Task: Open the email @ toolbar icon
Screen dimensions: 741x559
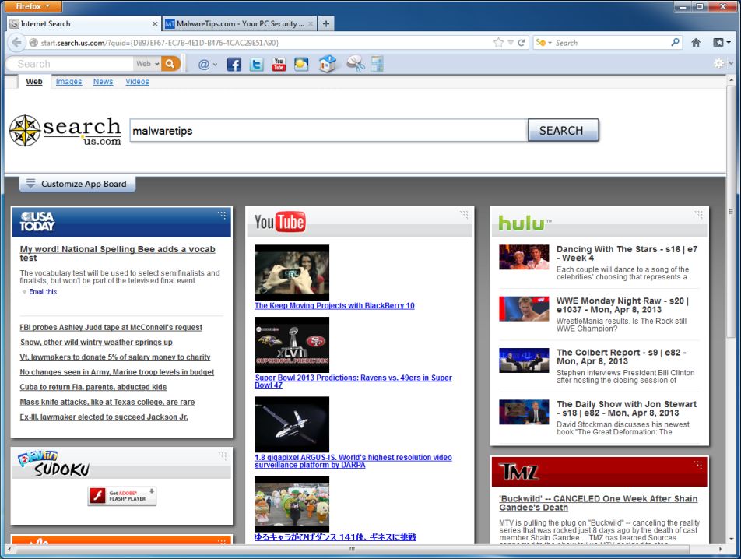Action: [x=203, y=64]
